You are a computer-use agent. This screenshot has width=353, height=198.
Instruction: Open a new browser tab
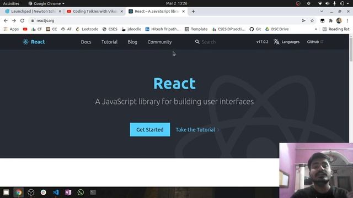pyautogui.click(x=193, y=11)
